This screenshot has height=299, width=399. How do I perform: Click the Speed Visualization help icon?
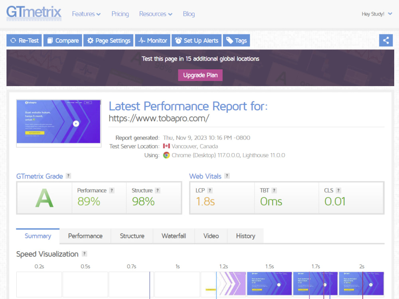84,254
